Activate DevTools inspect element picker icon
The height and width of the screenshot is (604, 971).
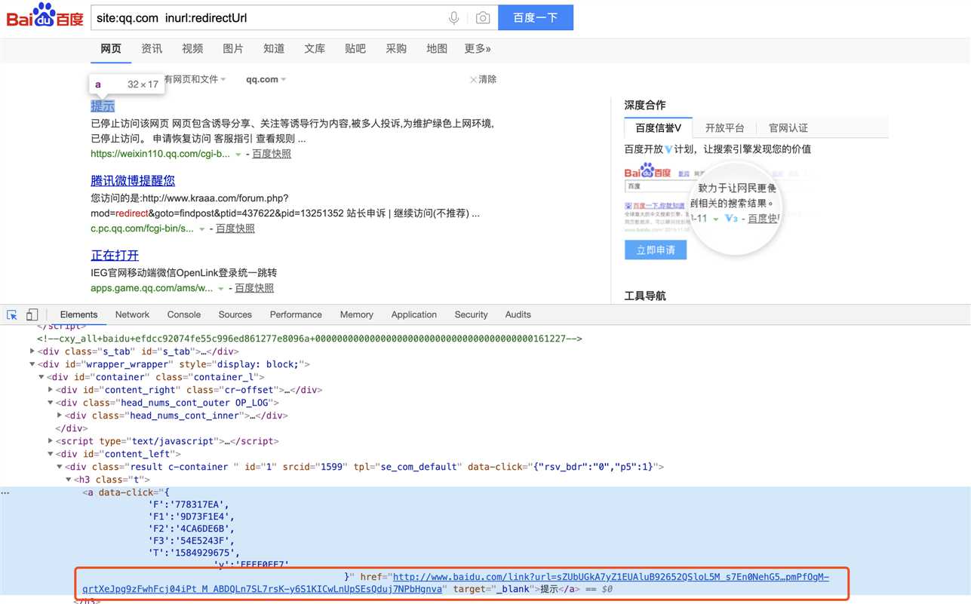(12, 314)
